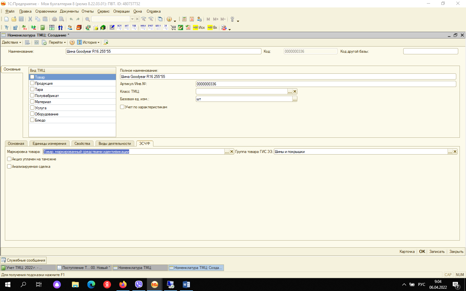Check the Товар checkbox
The width and height of the screenshot is (466, 291).
(32, 77)
